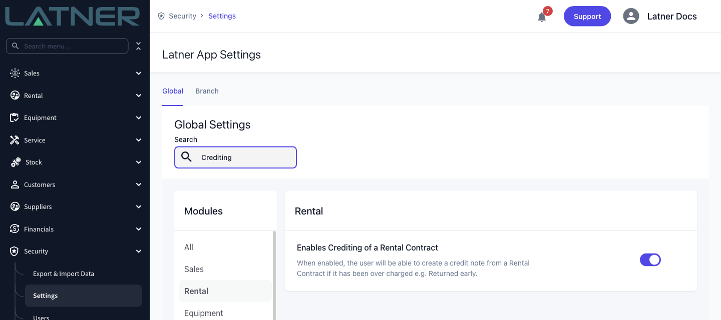Click the Service tools icon
This screenshot has height=320, width=721.
tap(15, 140)
